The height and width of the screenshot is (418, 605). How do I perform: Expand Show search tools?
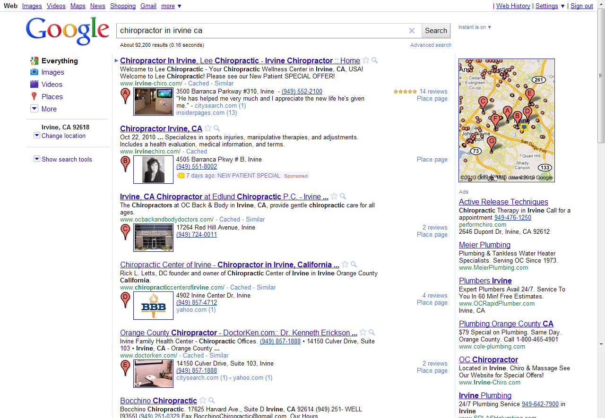[37, 159]
